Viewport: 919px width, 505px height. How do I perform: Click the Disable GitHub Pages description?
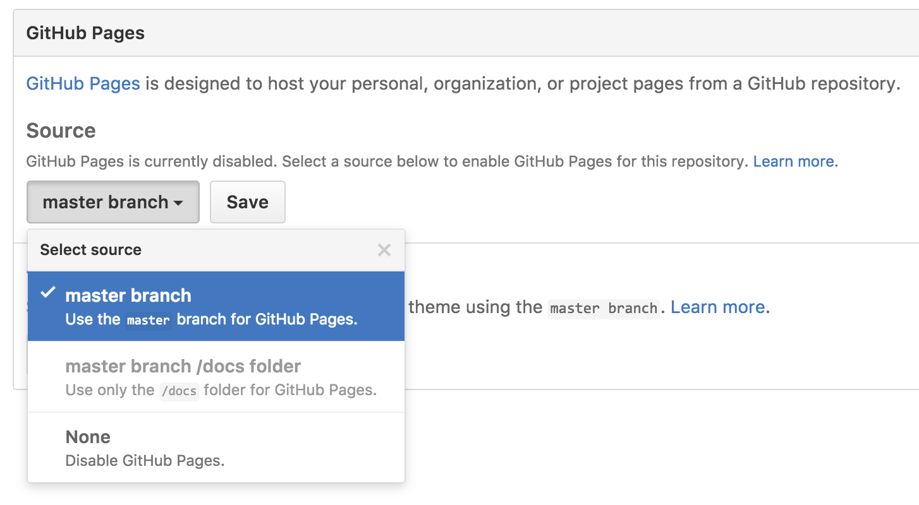pyautogui.click(x=145, y=461)
